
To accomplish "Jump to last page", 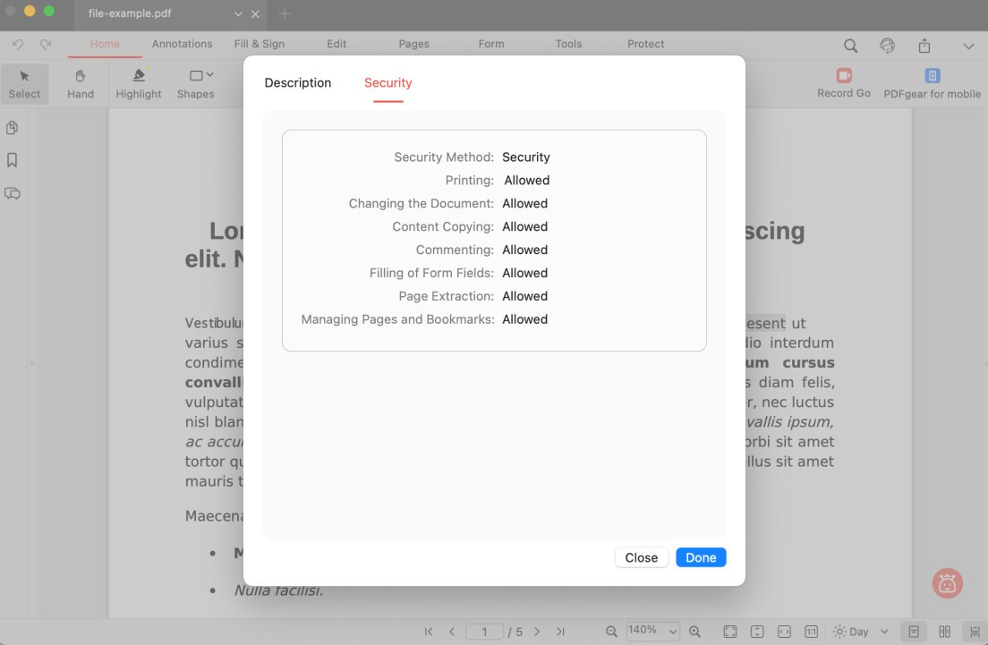I will click(560, 632).
